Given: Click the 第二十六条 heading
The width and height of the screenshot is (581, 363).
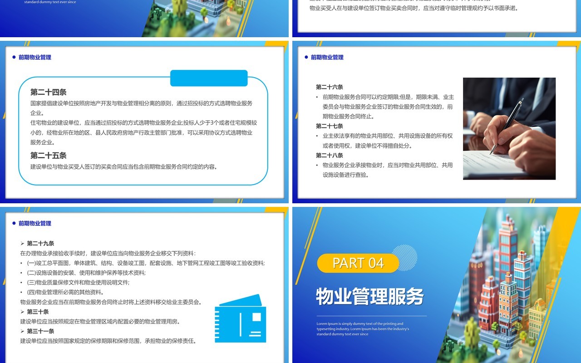Looking at the screenshot, I should [x=330, y=87].
